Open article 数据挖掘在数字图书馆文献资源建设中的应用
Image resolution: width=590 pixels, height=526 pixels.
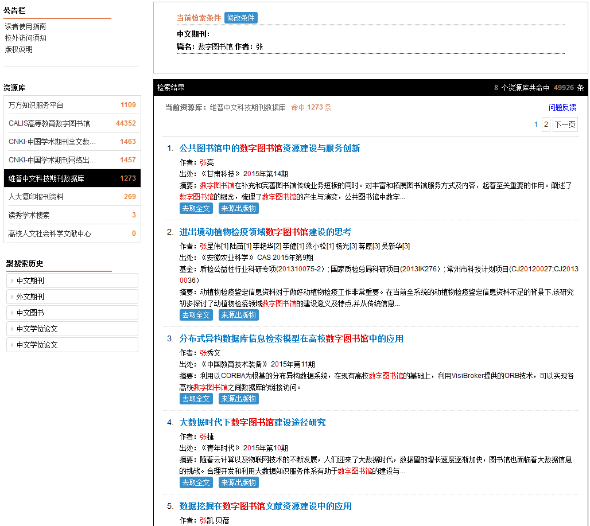266,506
